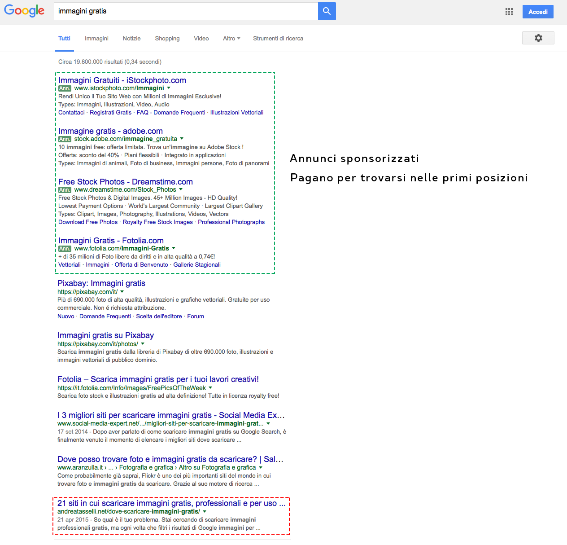Expand the arrow beside it.fotolia.com FreePicsOfTheWeek URL
Screen dimensions: 567x545
(x=210, y=388)
